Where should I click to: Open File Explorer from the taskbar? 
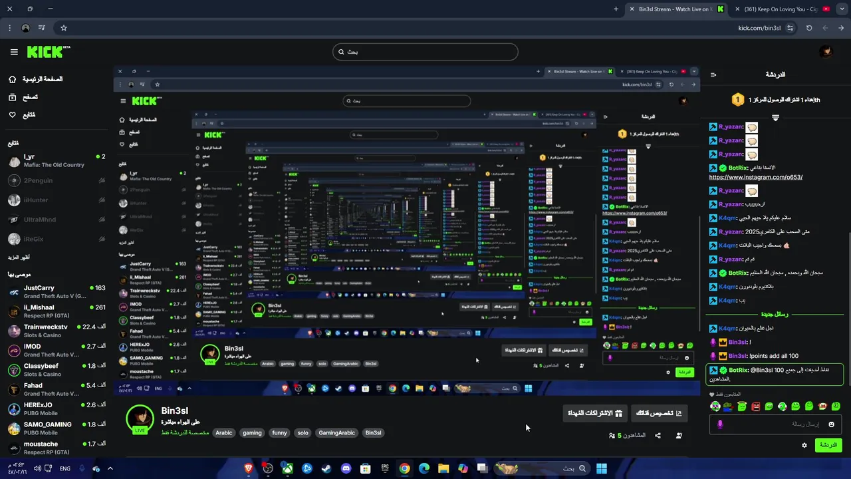click(443, 468)
